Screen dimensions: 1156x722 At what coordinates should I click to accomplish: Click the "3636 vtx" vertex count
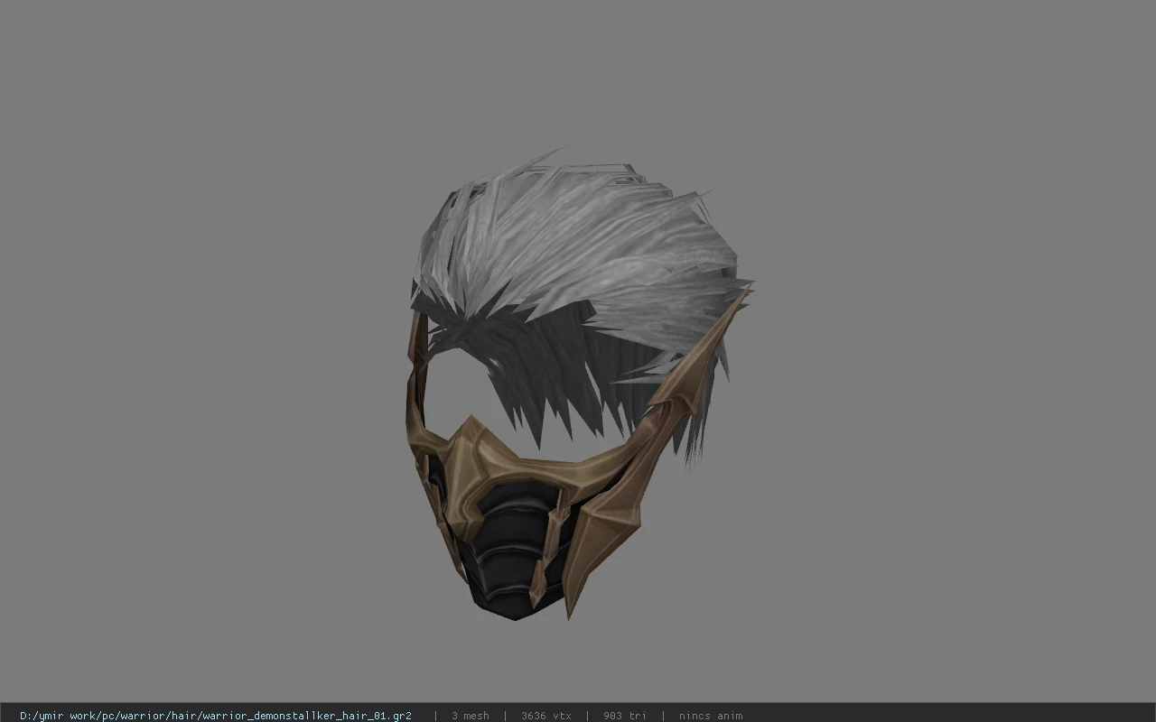(x=545, y=716)
